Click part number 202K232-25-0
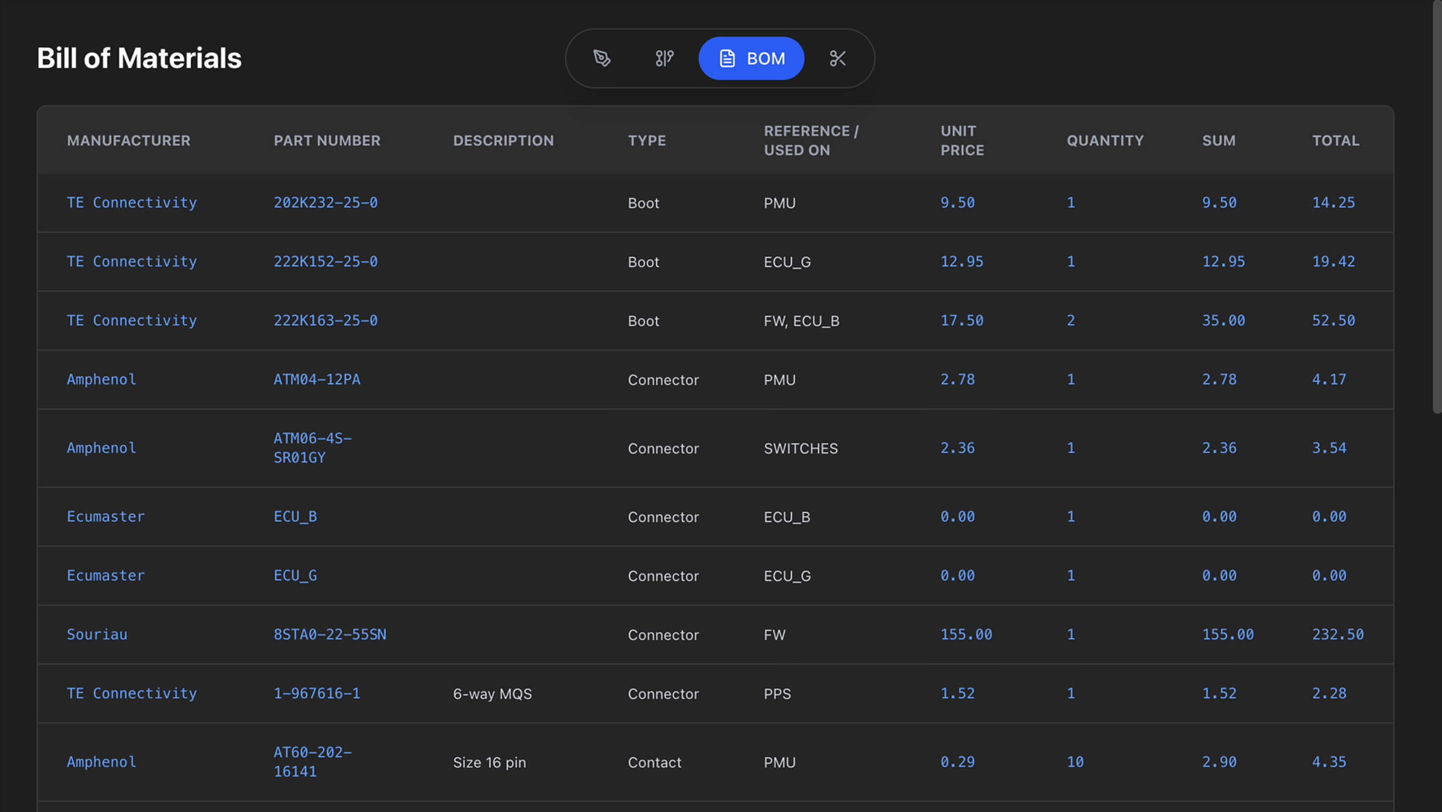Image resolution: width=1442 pixels, height=812 pixels. pos(326,203)
